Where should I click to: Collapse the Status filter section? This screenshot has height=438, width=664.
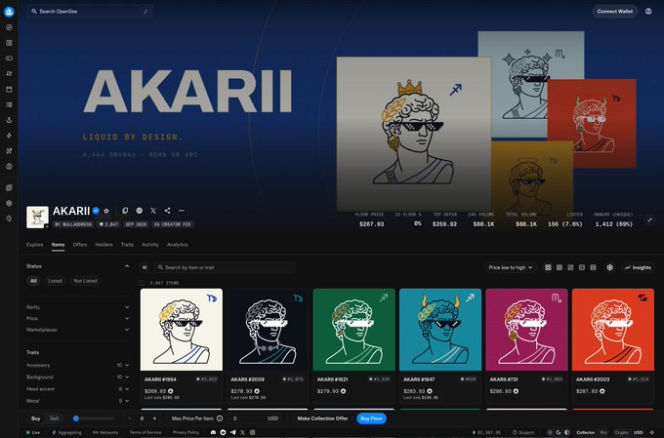coord(127,266)
